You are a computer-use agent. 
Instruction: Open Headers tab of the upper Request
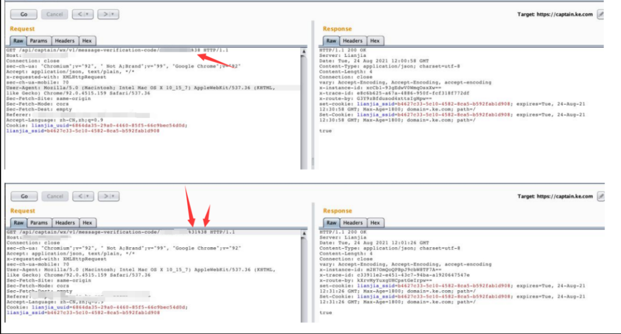click(x=64, y=41)
